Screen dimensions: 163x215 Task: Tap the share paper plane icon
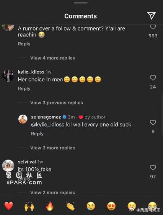(151, 16)
